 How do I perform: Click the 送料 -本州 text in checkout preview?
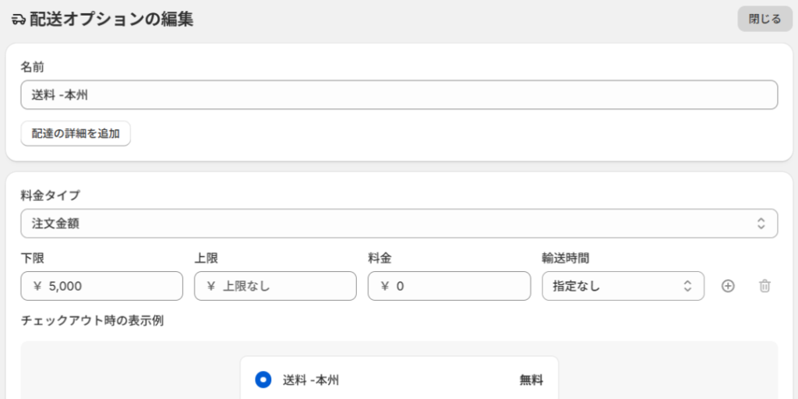311,380
